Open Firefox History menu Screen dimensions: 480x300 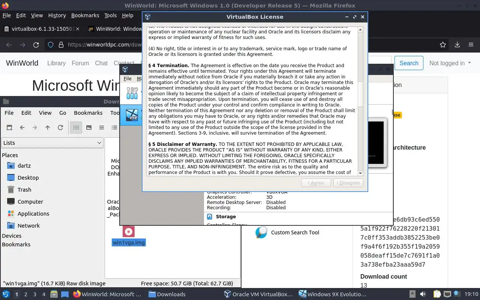(x=57, y=15)
